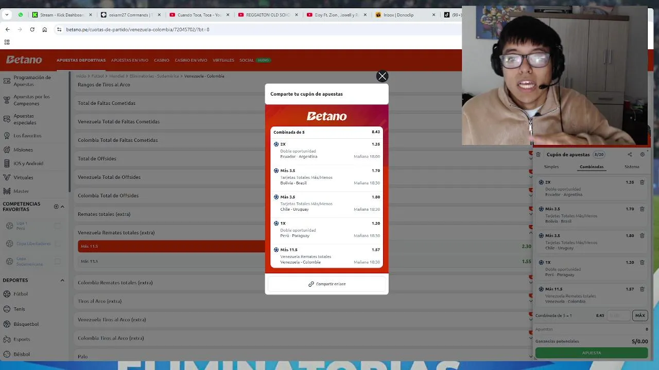659x370 pixels.
Task: Close the share coupon dialog
Action: (x=382, y=76)
